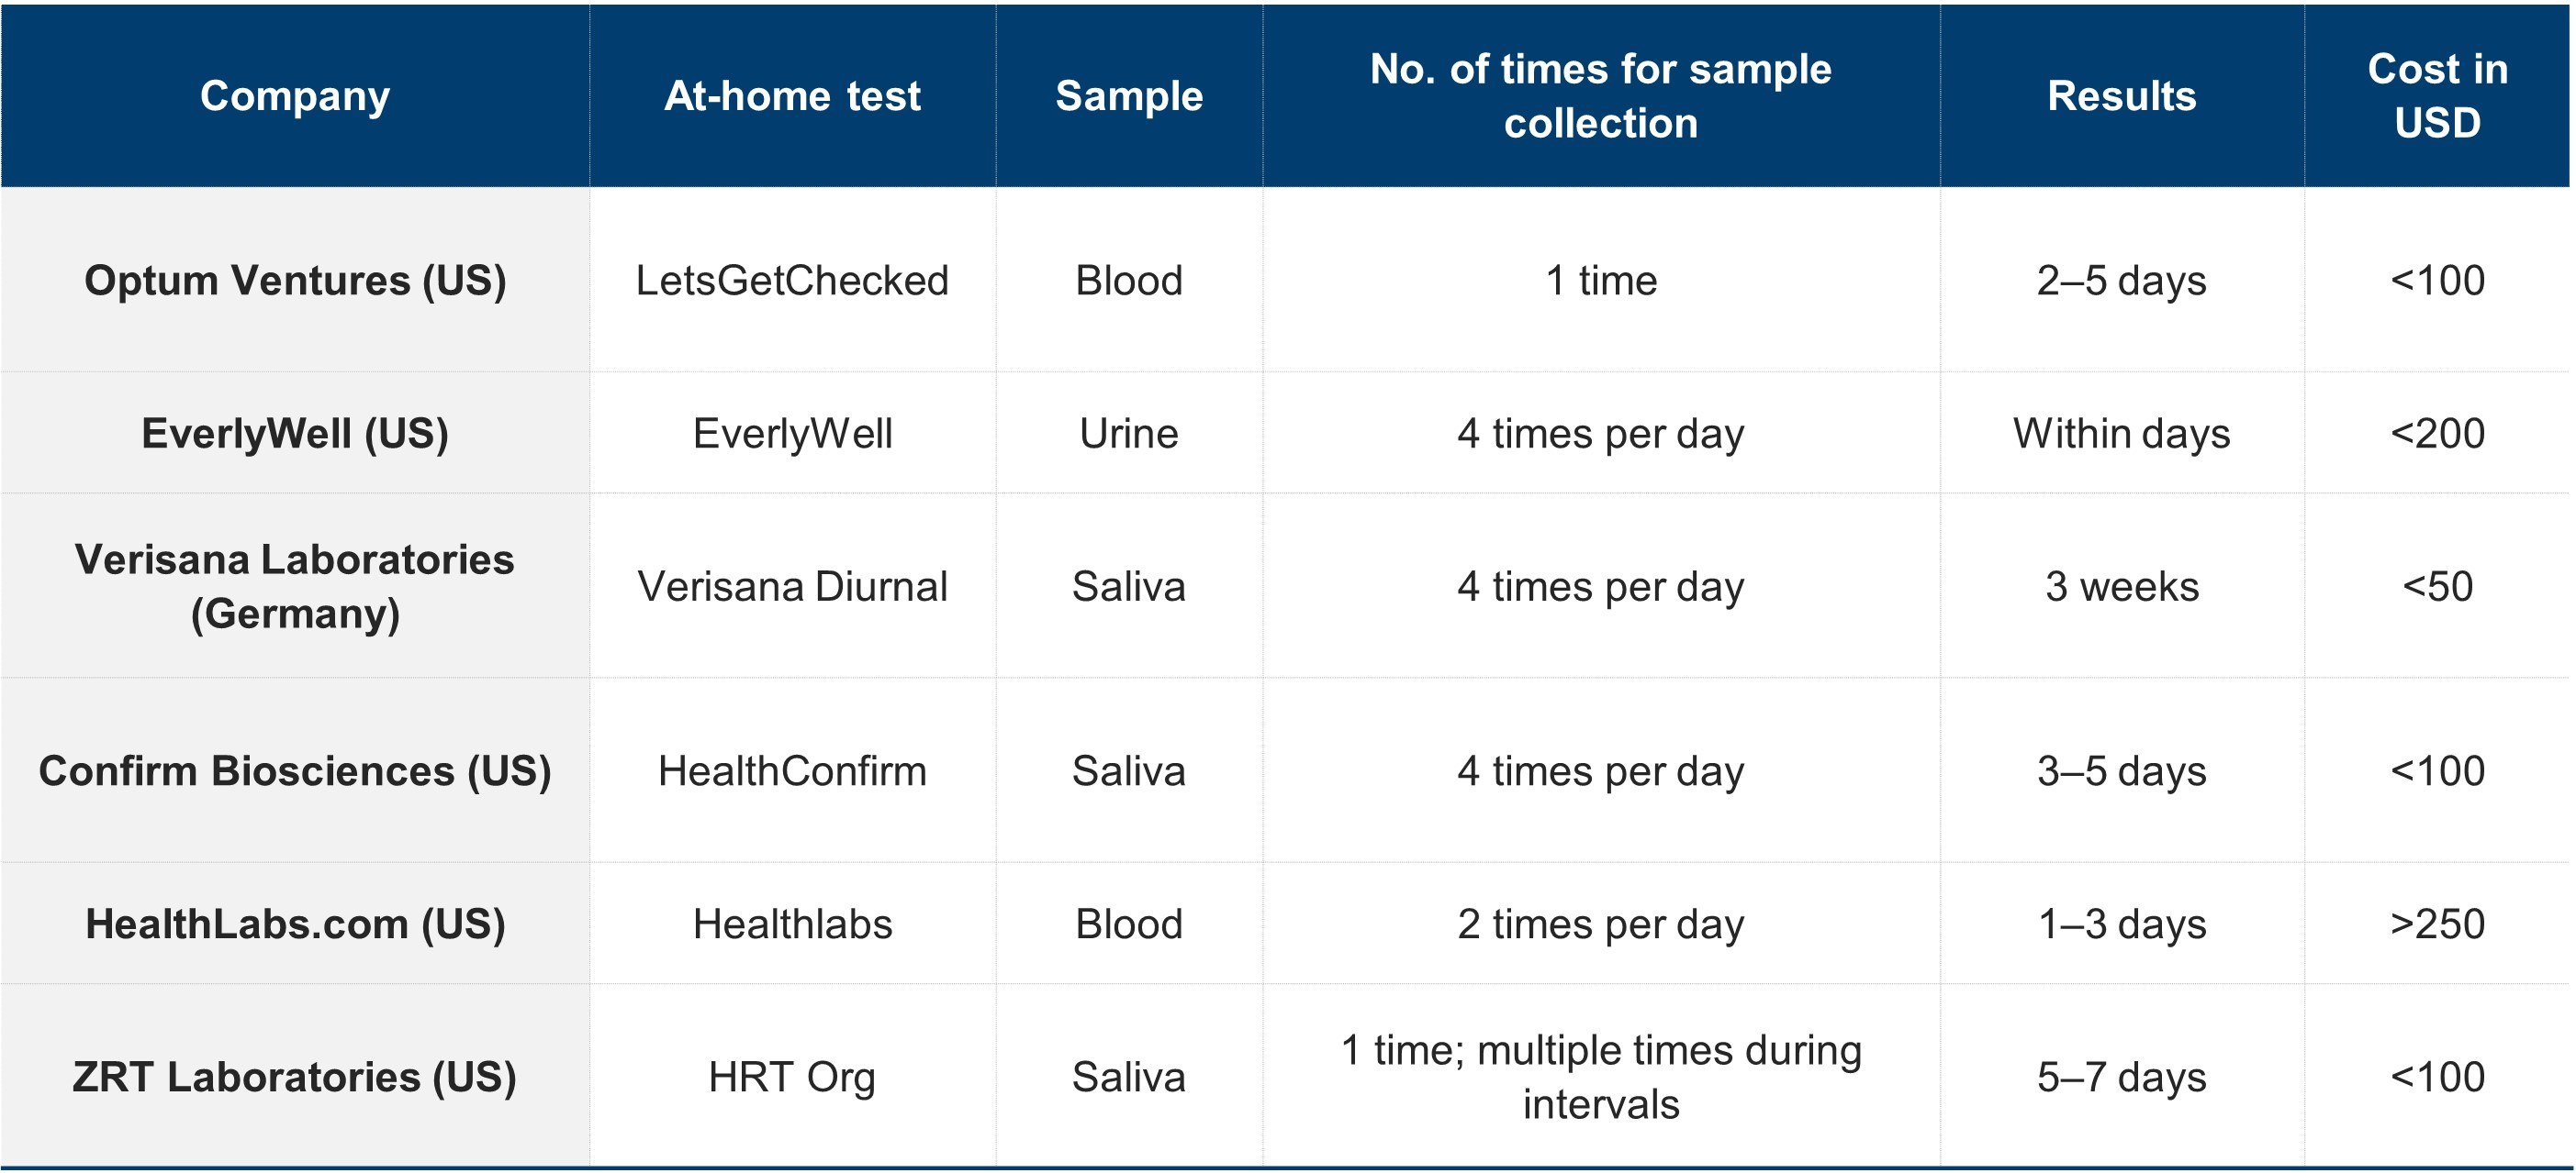The height and width of the screenshot is (1173, 2576).
Task: Click the Results column header
Action: (2122, 96)
